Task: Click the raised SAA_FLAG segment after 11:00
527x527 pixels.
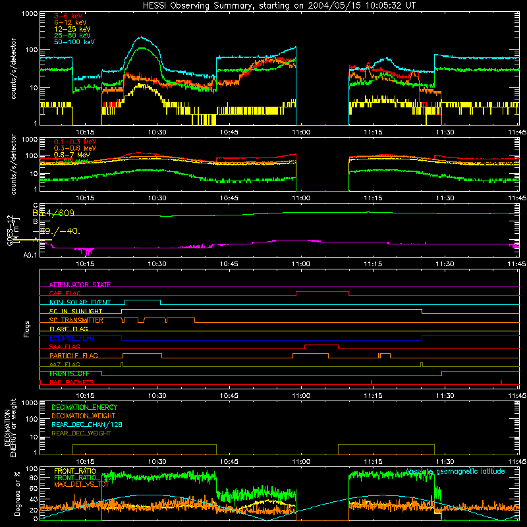Action: [321, 345]
